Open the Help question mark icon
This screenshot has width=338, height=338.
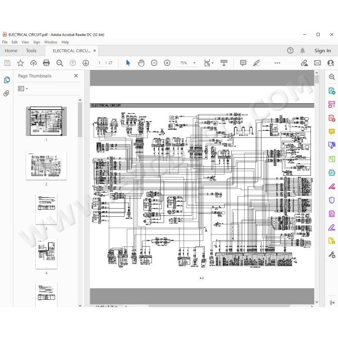point(290,51)
